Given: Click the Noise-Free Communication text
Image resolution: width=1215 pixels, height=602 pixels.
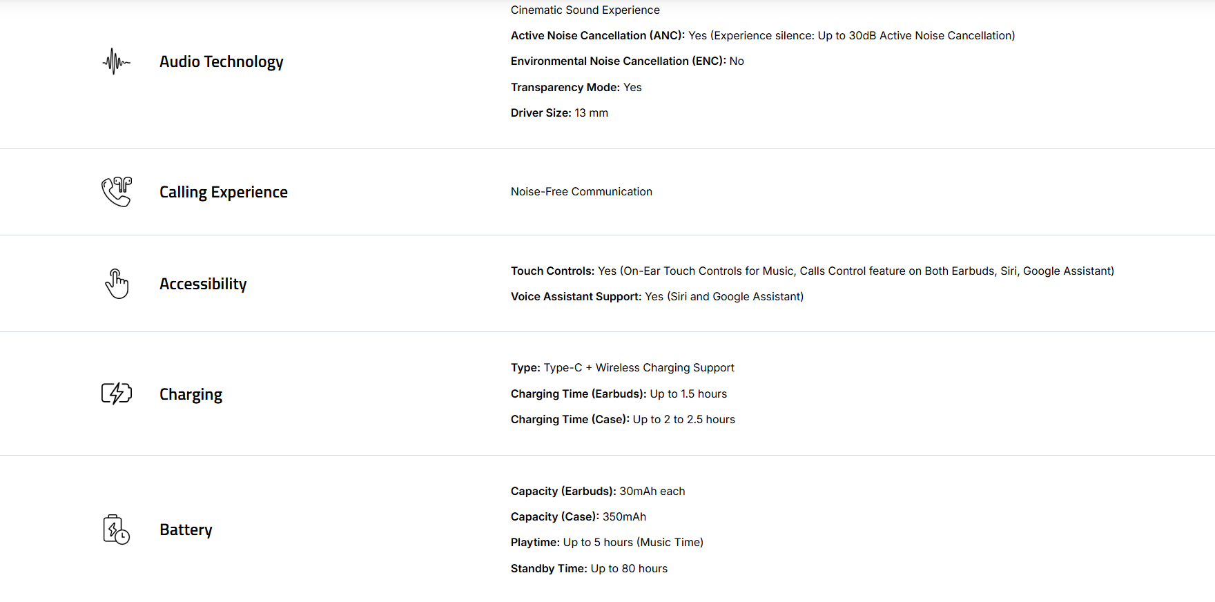Looking at the screenshot, I should click(x=581, y=191).
